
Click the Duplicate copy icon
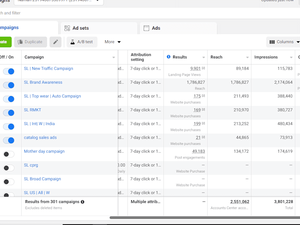tap(20, 42)
